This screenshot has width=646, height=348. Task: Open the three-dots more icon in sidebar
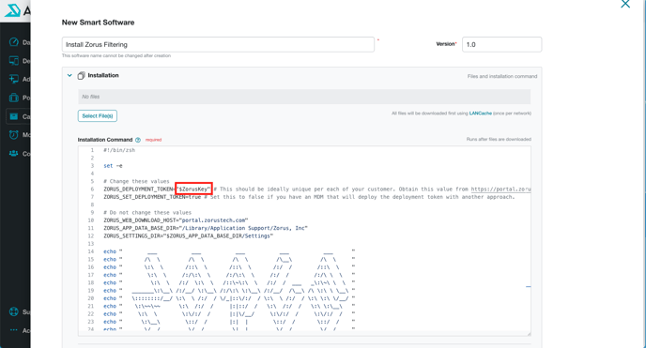coord(13,330)
